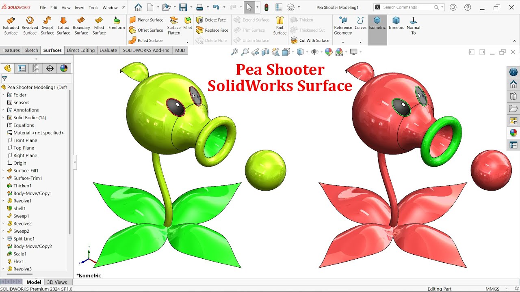The height and width of the screenshot is (292, 520).
Task: Click the user account login icon
Action: [x=453, y=7]
